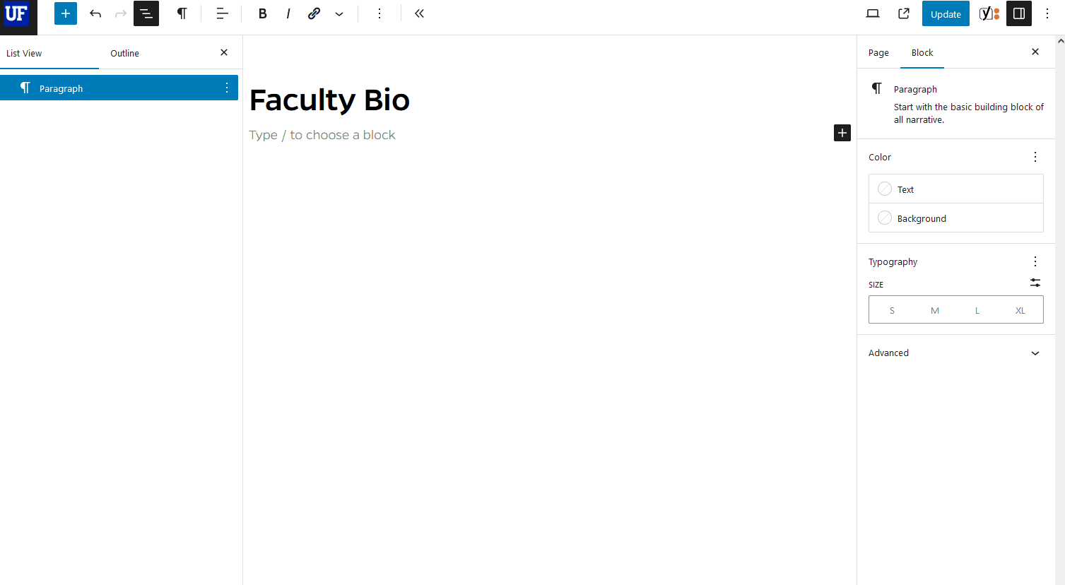
Task: Collapse the top toolbar
Action: 419,13
